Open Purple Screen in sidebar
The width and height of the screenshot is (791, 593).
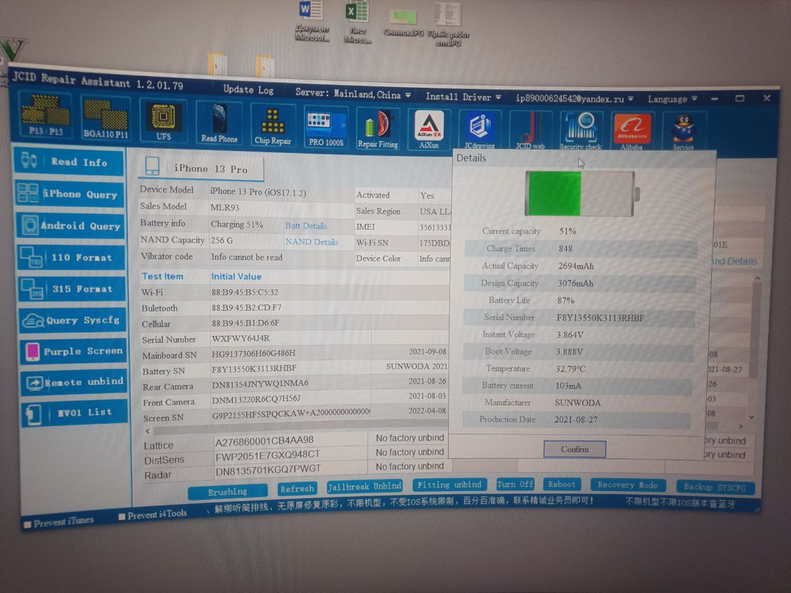click(74, 351)
